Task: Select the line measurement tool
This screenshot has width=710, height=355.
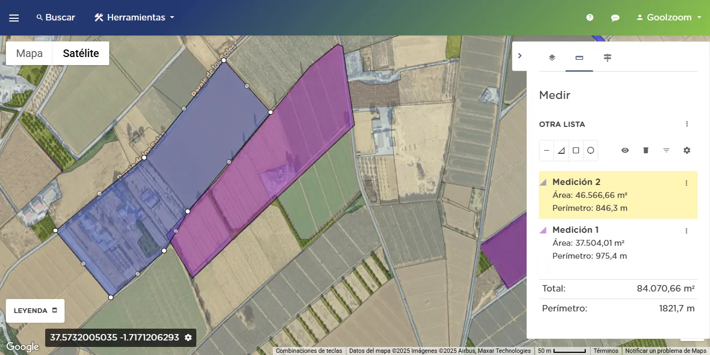Action: coord(546,151)
